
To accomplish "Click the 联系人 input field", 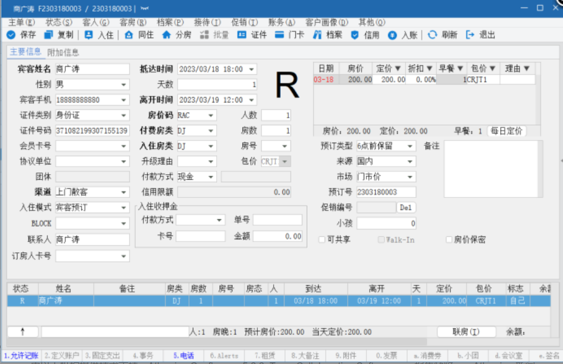I will (x=92, y=240).
